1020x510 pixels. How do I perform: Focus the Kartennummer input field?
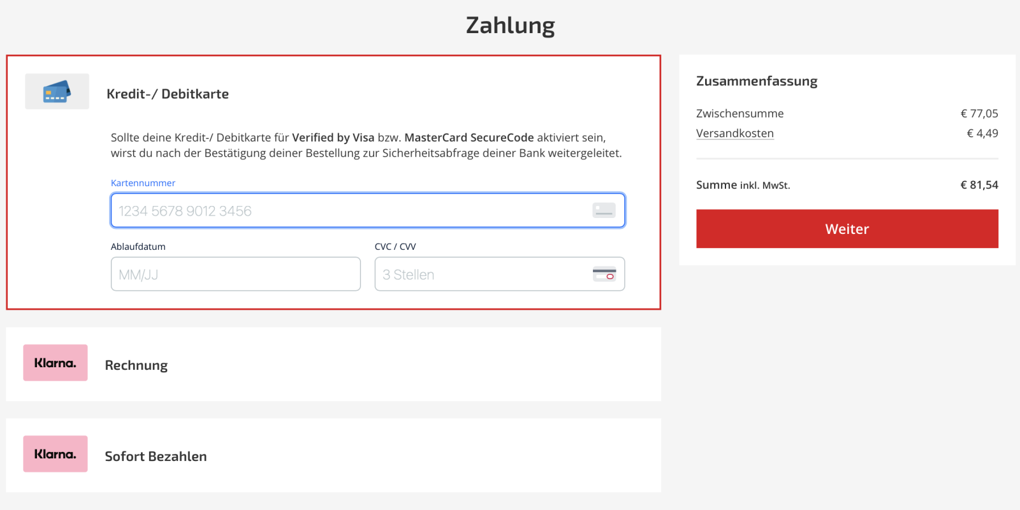pyautogui.click(x=351, y=210)
